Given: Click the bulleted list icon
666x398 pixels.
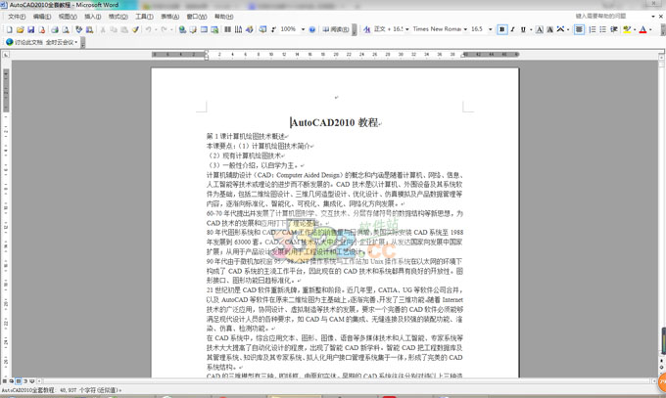Looking at the screenshot, I should pyautogui.click(x=602, y=29).
